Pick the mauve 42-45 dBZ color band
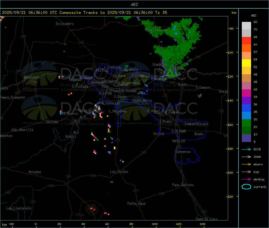Screen dimensions: 269x228 (246, 85)
